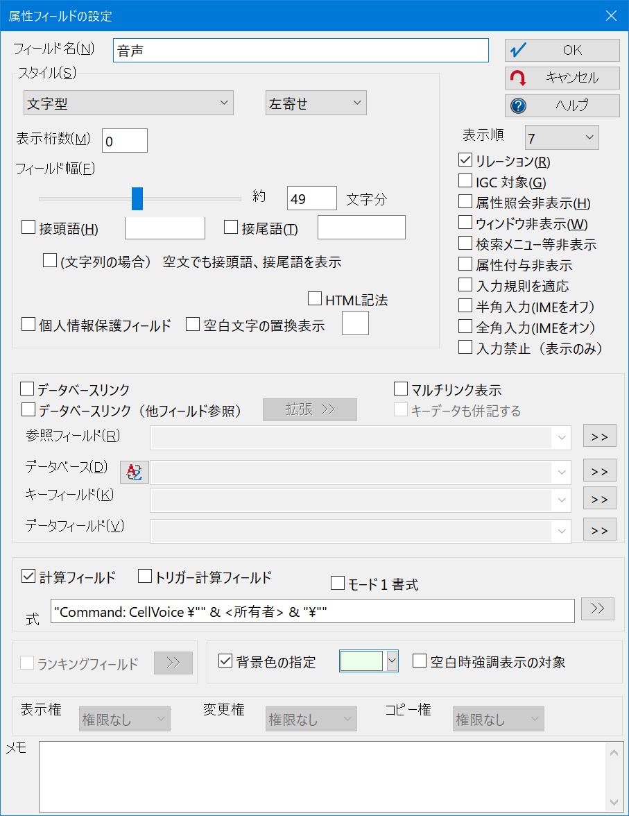Uncheck 背景色の指定 checkbox

click(x=225, y=661)
